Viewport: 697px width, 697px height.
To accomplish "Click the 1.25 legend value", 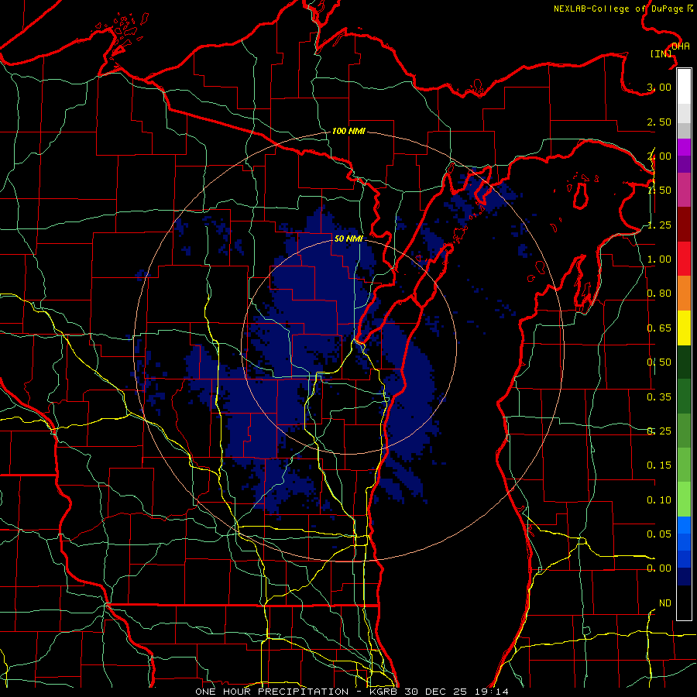I will click(x=659, y=225).
